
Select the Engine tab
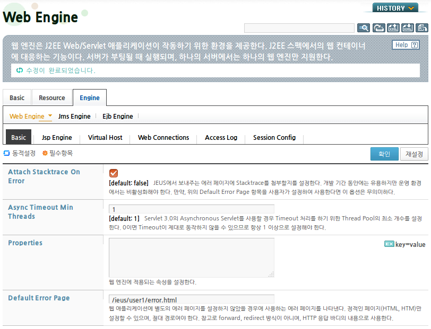coord(90,97)
